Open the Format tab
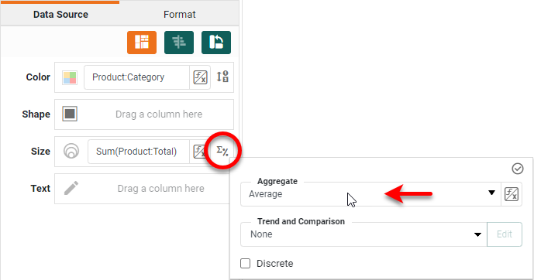534x280 pixels. point(180,15)
